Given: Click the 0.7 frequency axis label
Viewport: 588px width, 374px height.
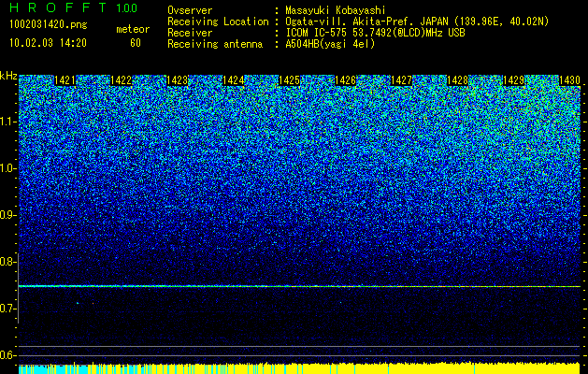Looking at the screenshot, I should [x=7, y=309].
